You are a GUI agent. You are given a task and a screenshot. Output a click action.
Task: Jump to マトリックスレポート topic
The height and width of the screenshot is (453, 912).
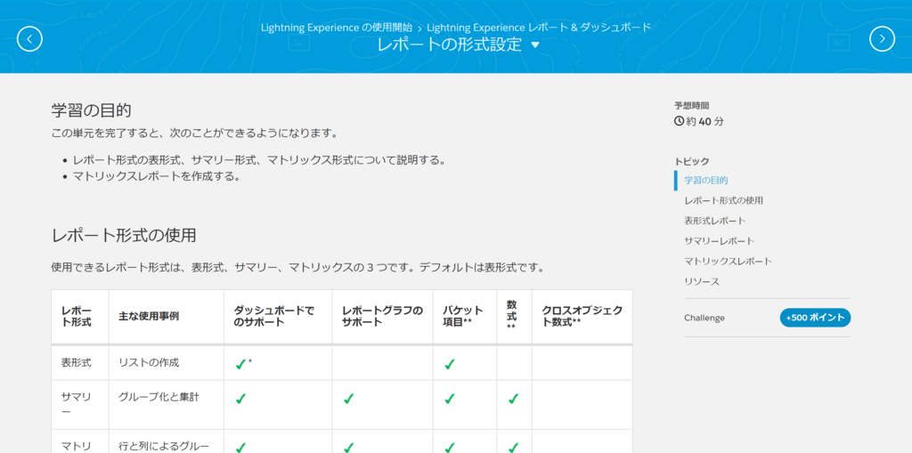click(x=729, y=261)
